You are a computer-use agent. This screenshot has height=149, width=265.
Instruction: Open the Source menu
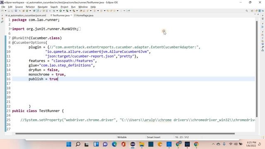pyautogui.click(x=19, y=7)
